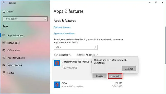
Task: Maximize the Settings window
Action: [156, 3]
